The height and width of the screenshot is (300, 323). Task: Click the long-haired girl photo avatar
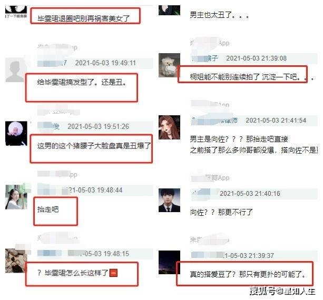16,197
